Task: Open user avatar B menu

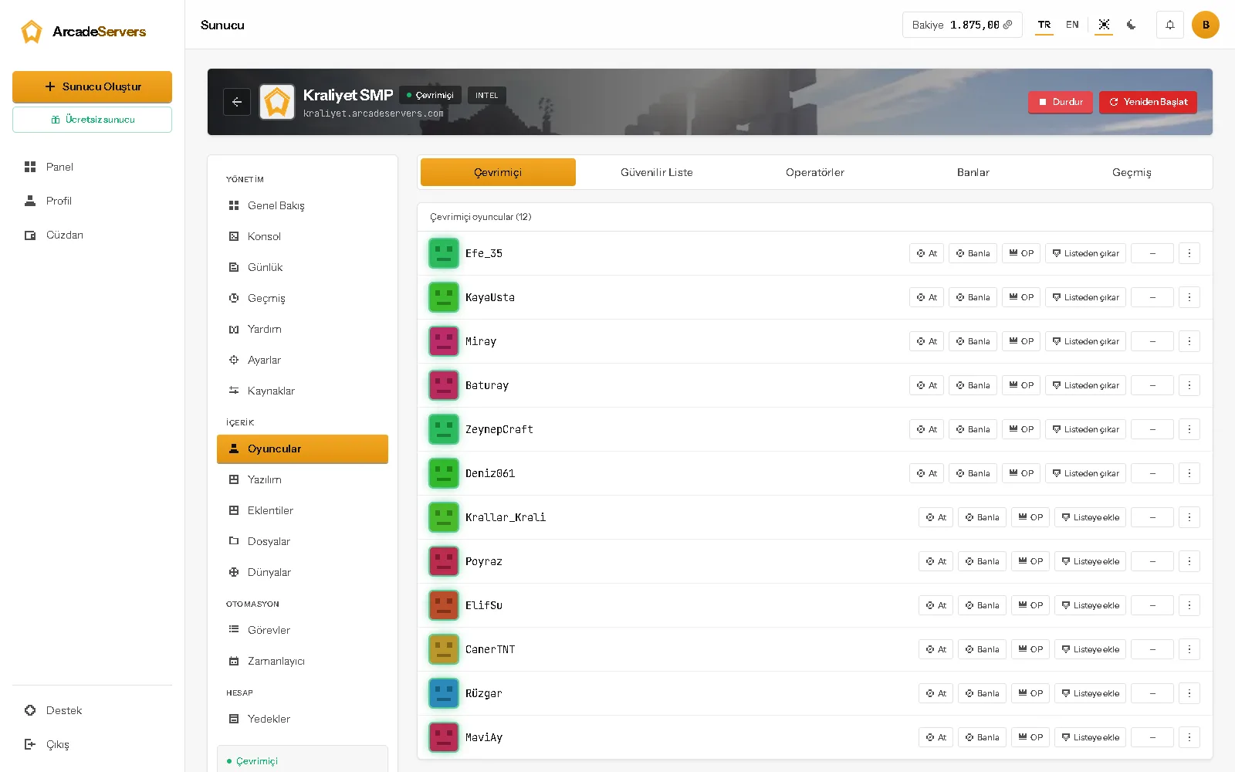Action: (x=1206, y=25)
